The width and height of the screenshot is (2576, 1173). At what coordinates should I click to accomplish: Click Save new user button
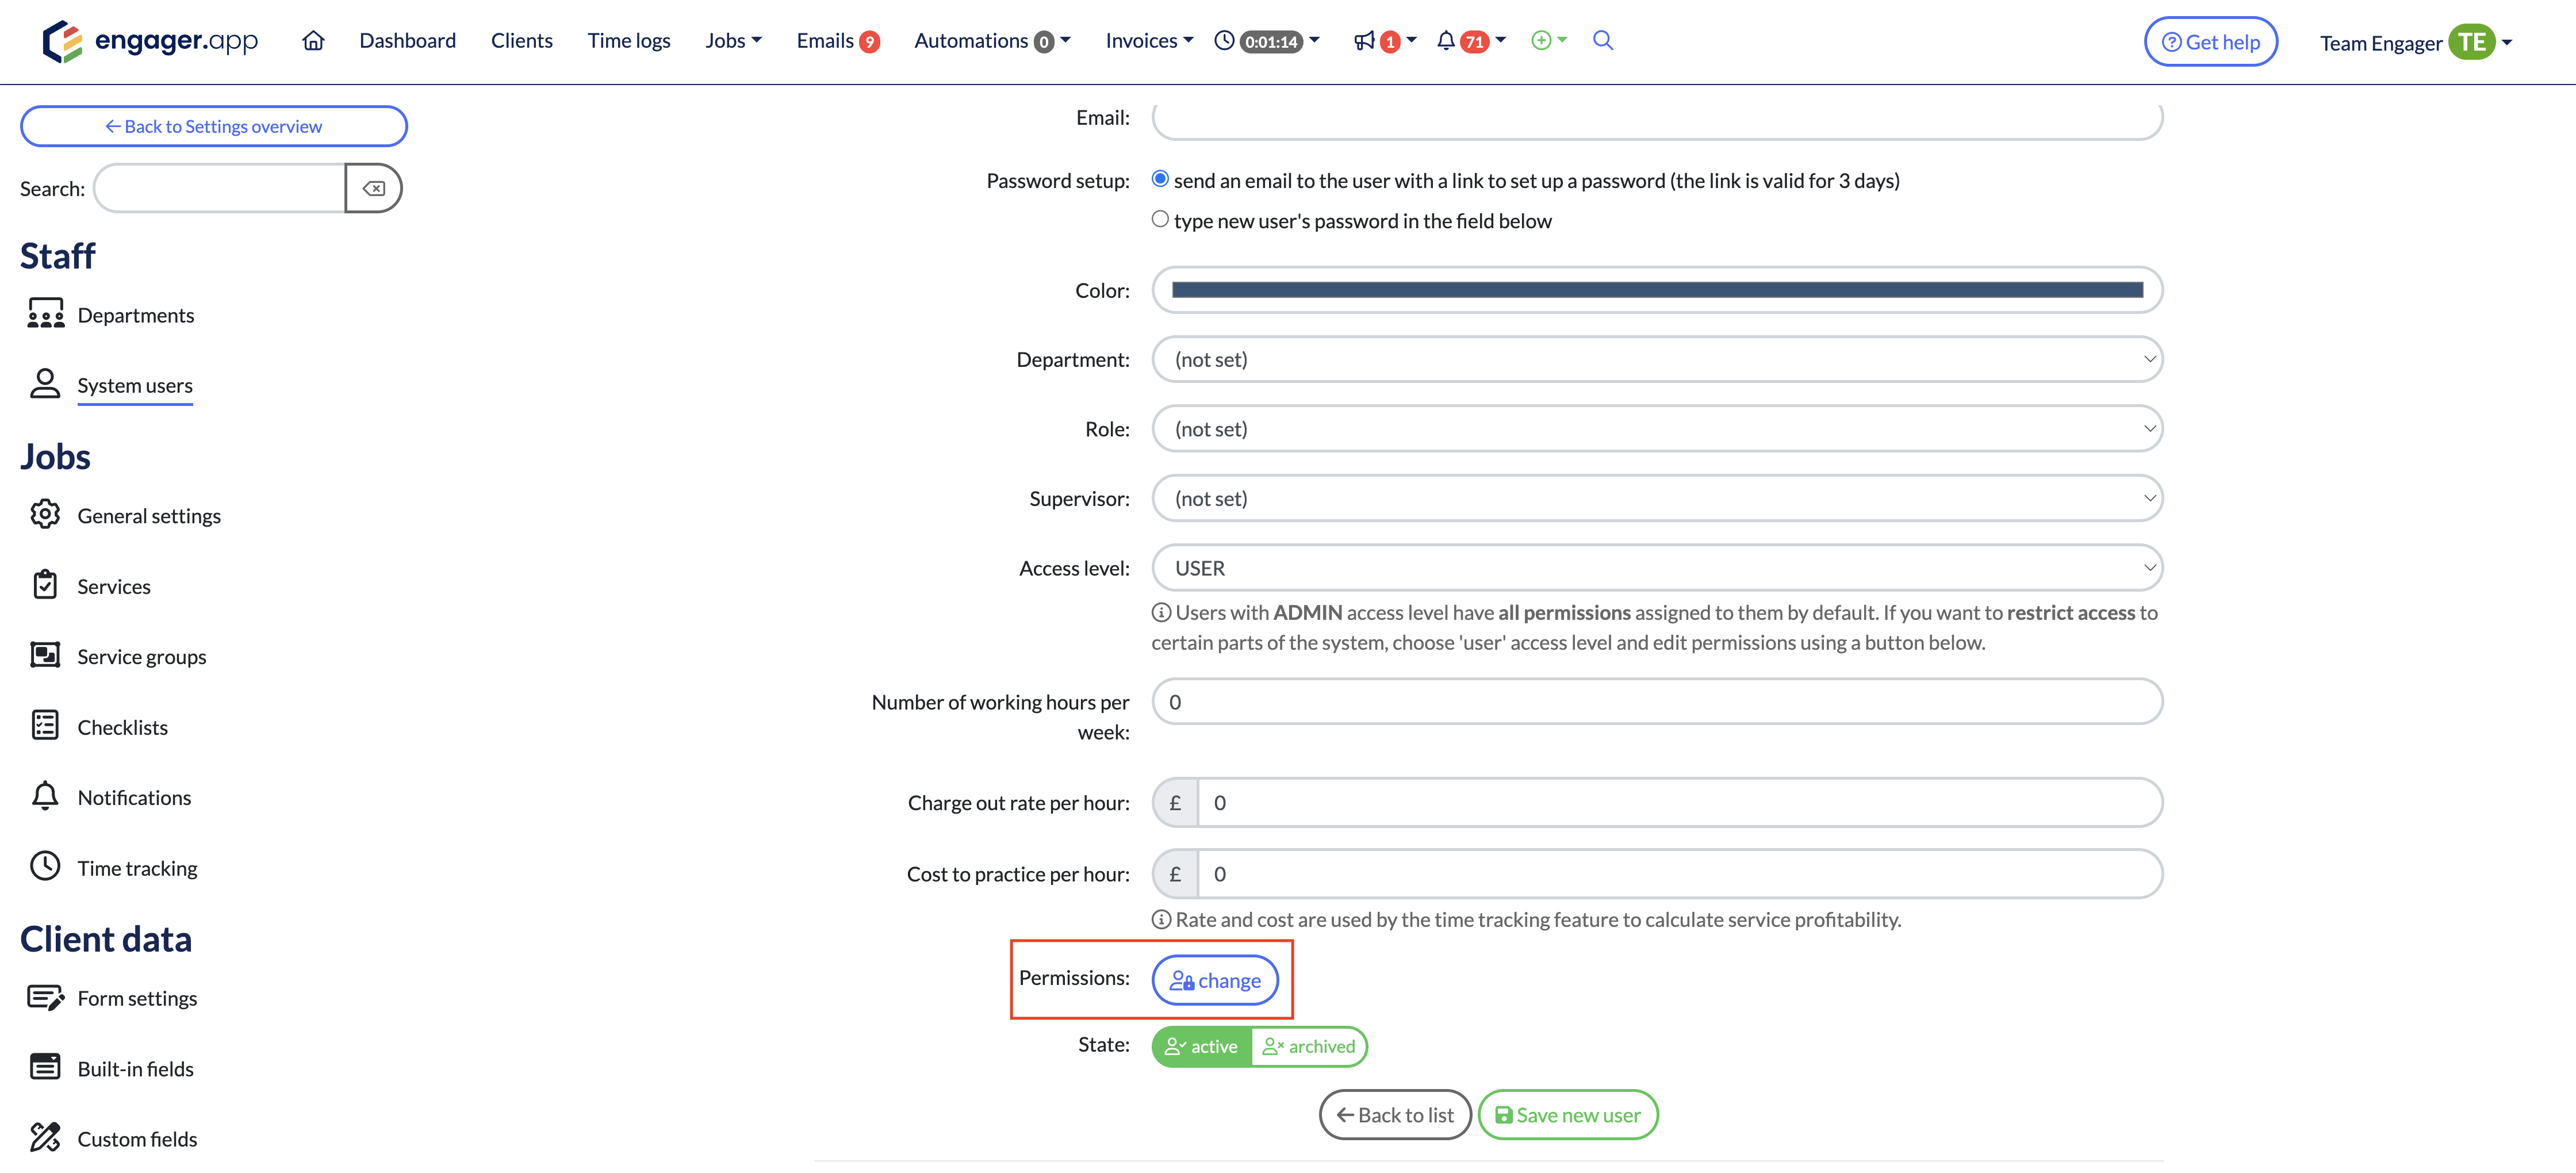[1567, 1115]
